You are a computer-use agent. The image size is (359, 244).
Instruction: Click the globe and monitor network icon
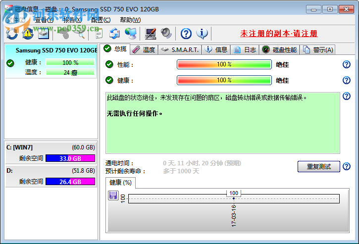(x=131, y=34)
